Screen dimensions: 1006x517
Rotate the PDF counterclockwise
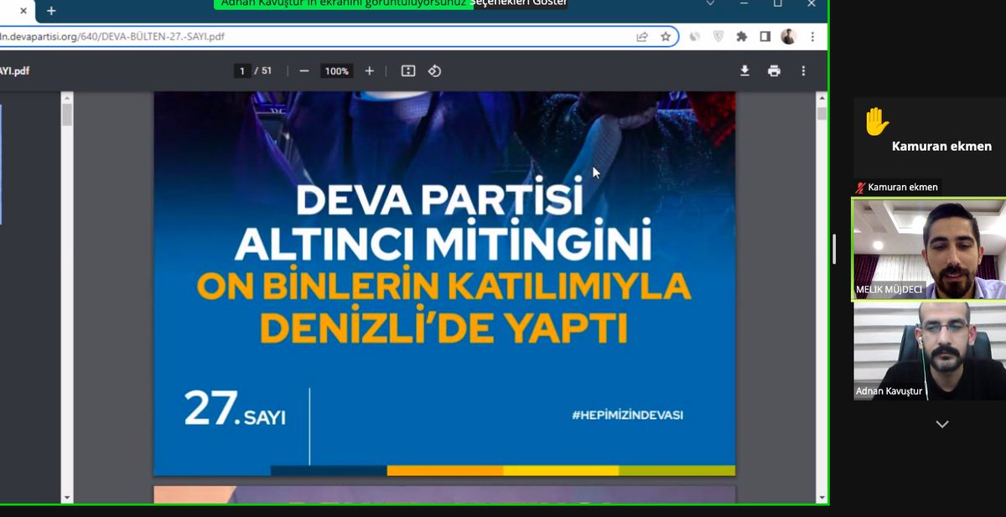434,71
